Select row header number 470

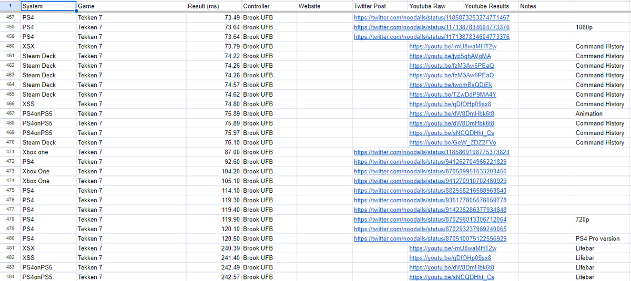click(10, 142)
